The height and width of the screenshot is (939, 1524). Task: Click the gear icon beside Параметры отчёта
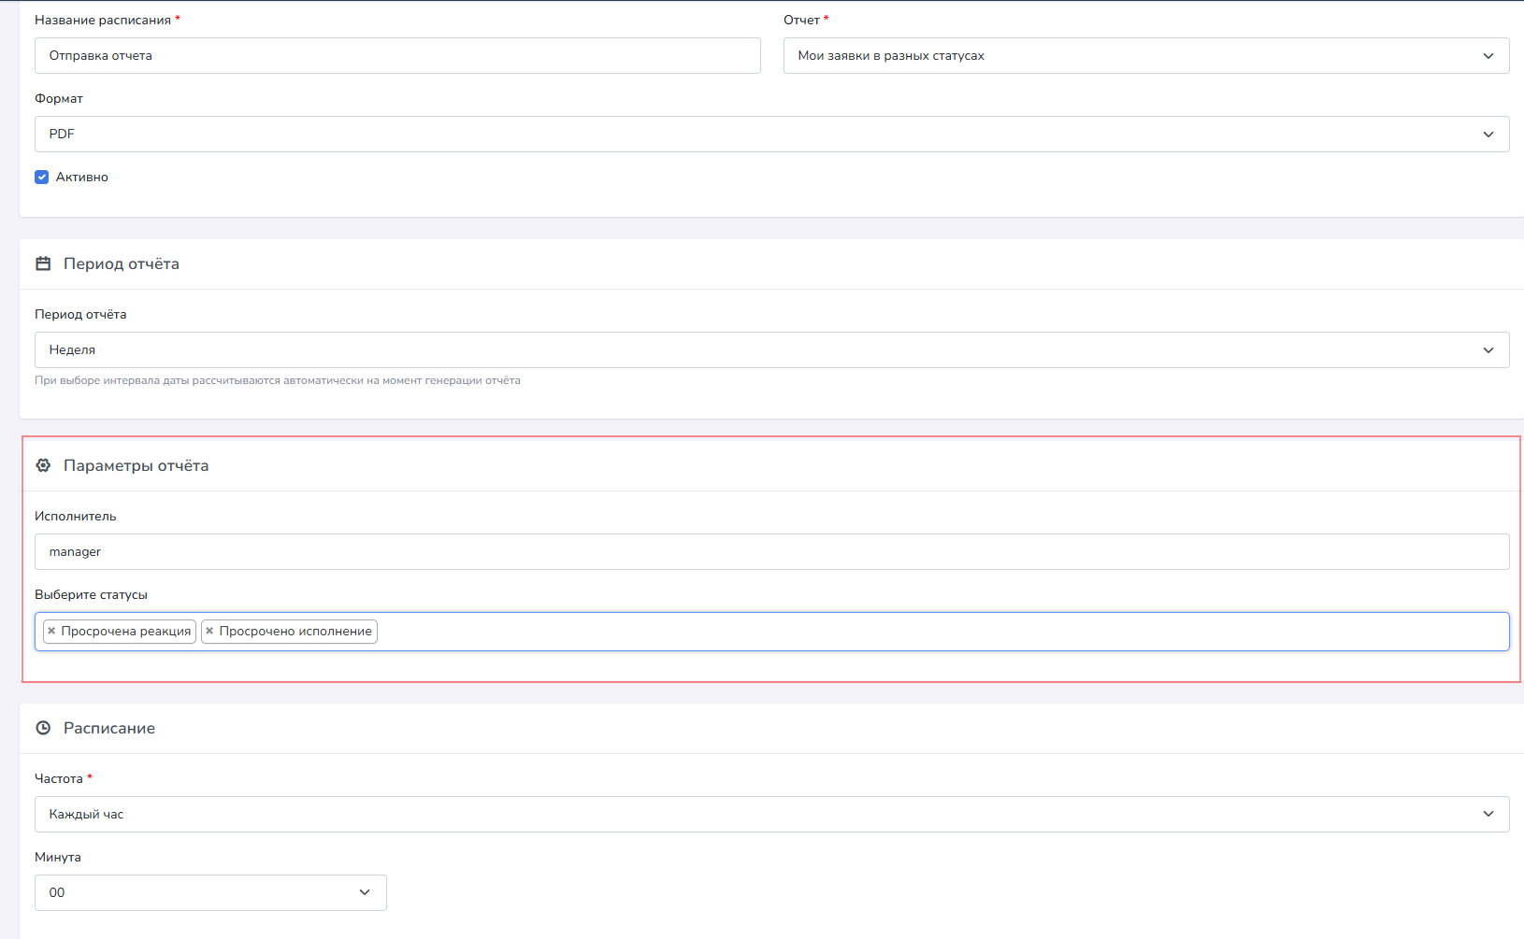43,465
